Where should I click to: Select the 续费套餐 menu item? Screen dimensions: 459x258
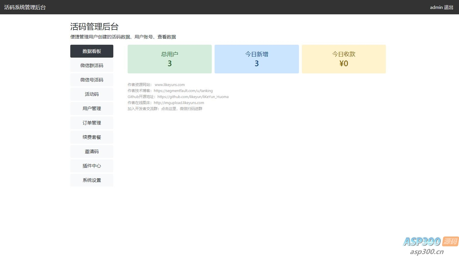tap(92, 137)
